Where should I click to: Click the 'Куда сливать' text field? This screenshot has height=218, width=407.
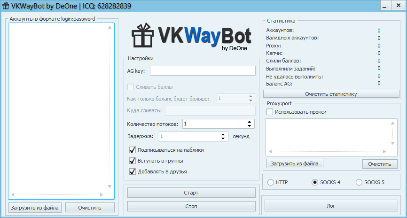click(x=211, y=110)
